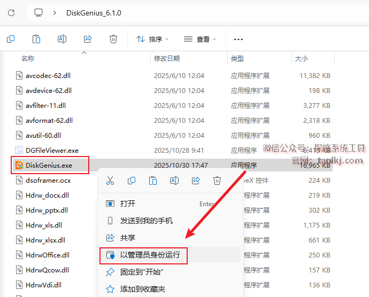Click the context menu Share icon
The height and width of the screenshot is (297, 369).
[x=196, y=181]
